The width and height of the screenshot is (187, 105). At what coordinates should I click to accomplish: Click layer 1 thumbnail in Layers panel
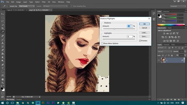pos(163,60)
